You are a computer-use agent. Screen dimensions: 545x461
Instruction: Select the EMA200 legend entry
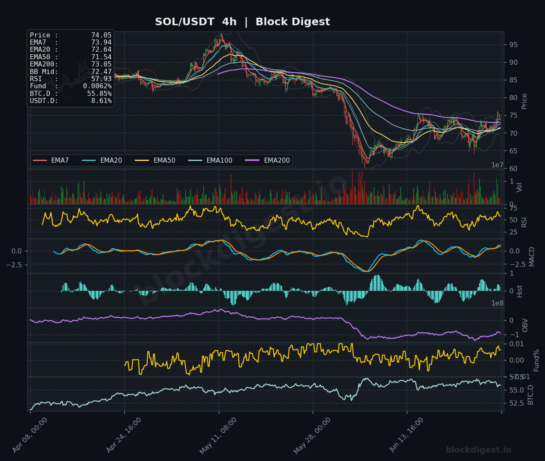[x=268, y=161]
